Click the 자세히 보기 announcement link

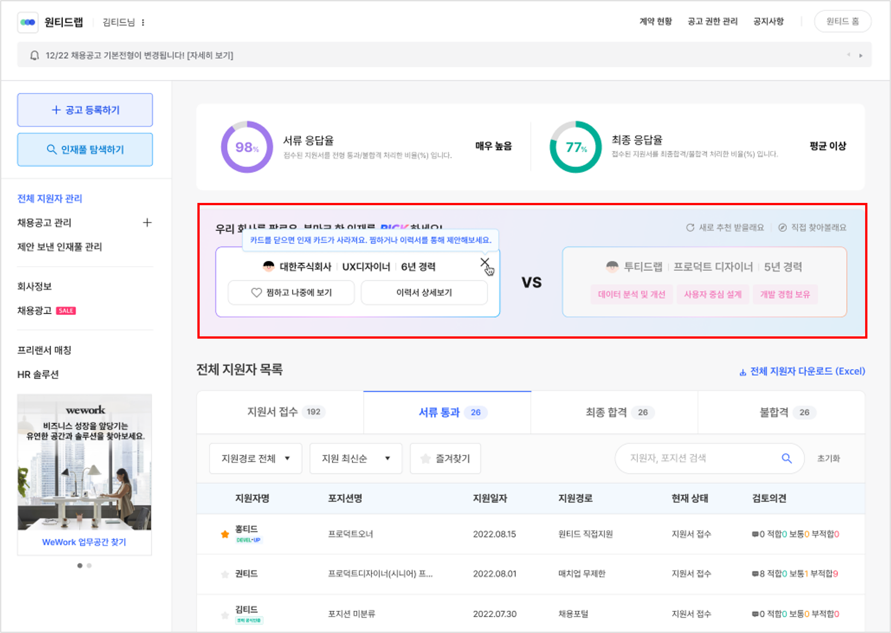(x=210, y=55)
